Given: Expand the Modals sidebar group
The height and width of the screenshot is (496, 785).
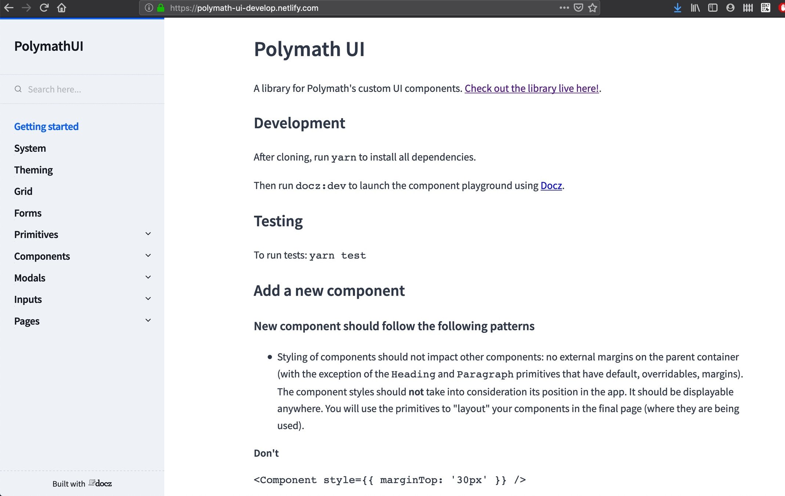Looking at the screenshot, I should pyautogui.click(x=148, y=277).
